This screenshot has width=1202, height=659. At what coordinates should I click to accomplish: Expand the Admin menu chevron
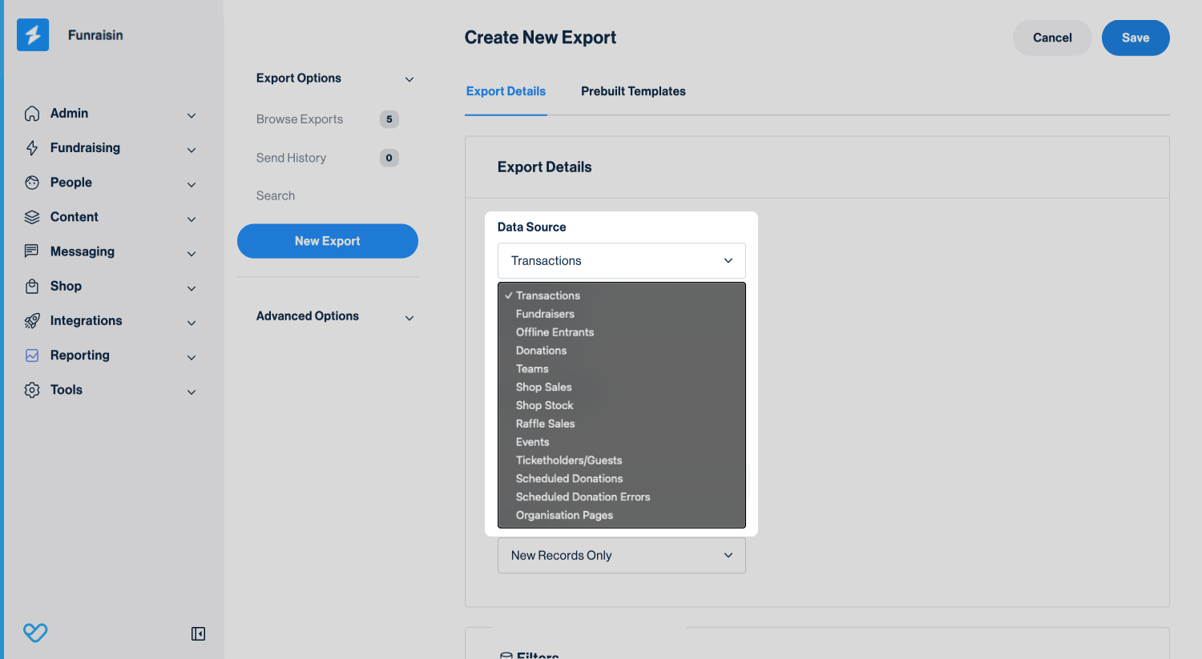pyautogui.click(x=192, y=116)
